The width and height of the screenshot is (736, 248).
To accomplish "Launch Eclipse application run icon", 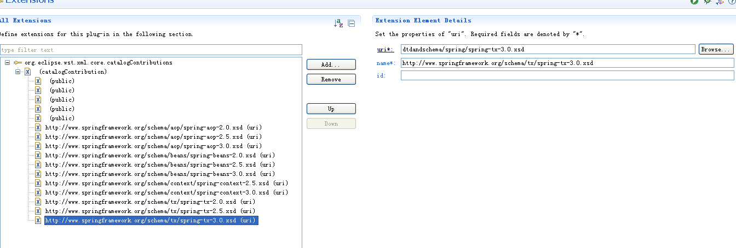I will [694, 2].
